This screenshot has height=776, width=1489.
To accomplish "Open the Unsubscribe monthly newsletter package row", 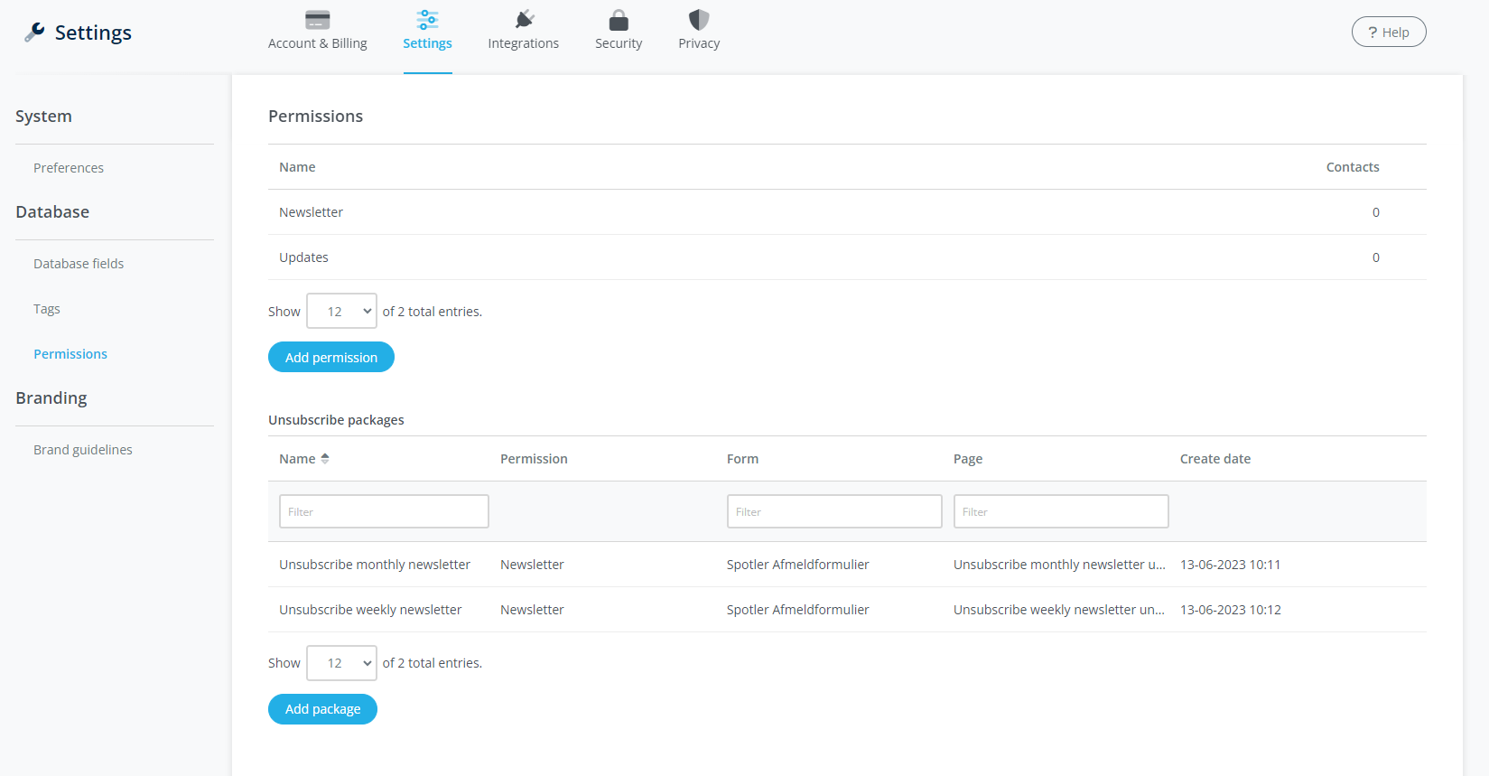I will 375,565.
